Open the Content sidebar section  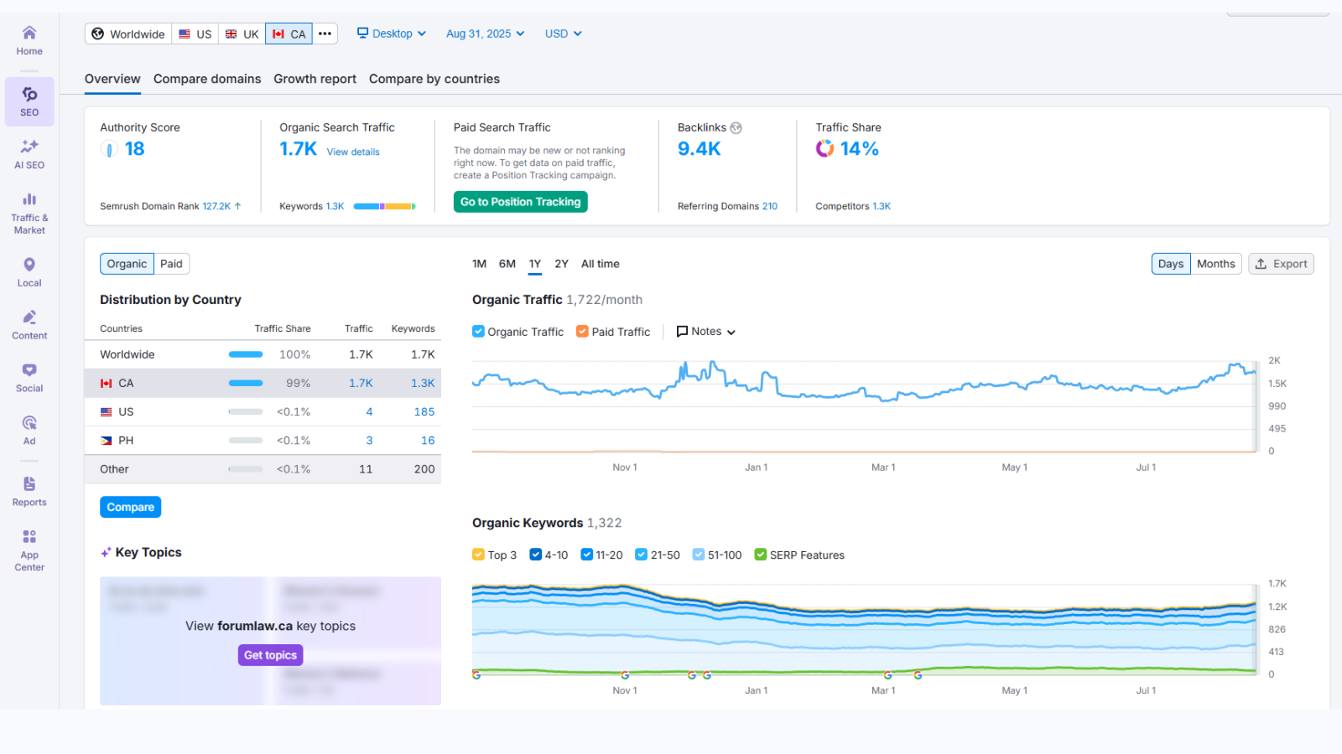tap(29, 324)
